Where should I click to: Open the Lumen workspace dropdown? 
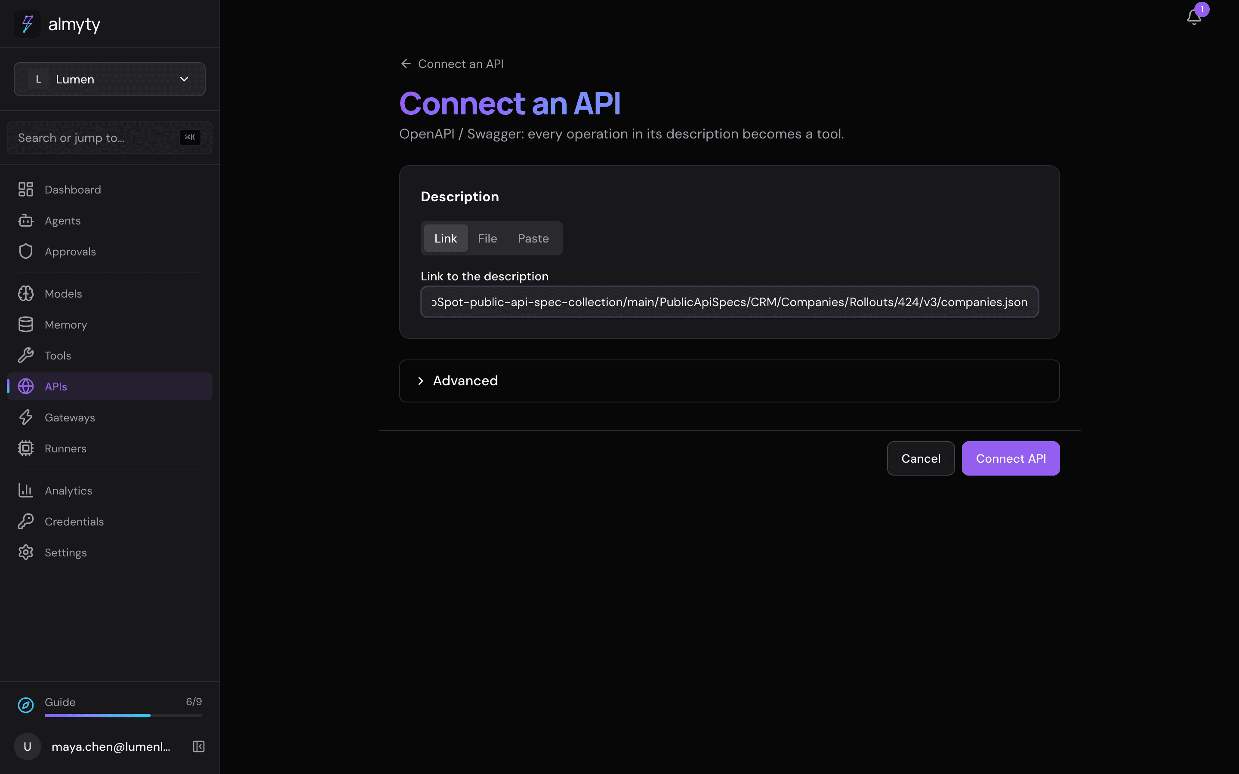click(110, 80)
